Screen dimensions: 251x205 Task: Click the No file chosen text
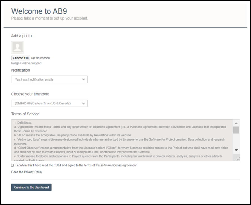click(x=40, y=58)
